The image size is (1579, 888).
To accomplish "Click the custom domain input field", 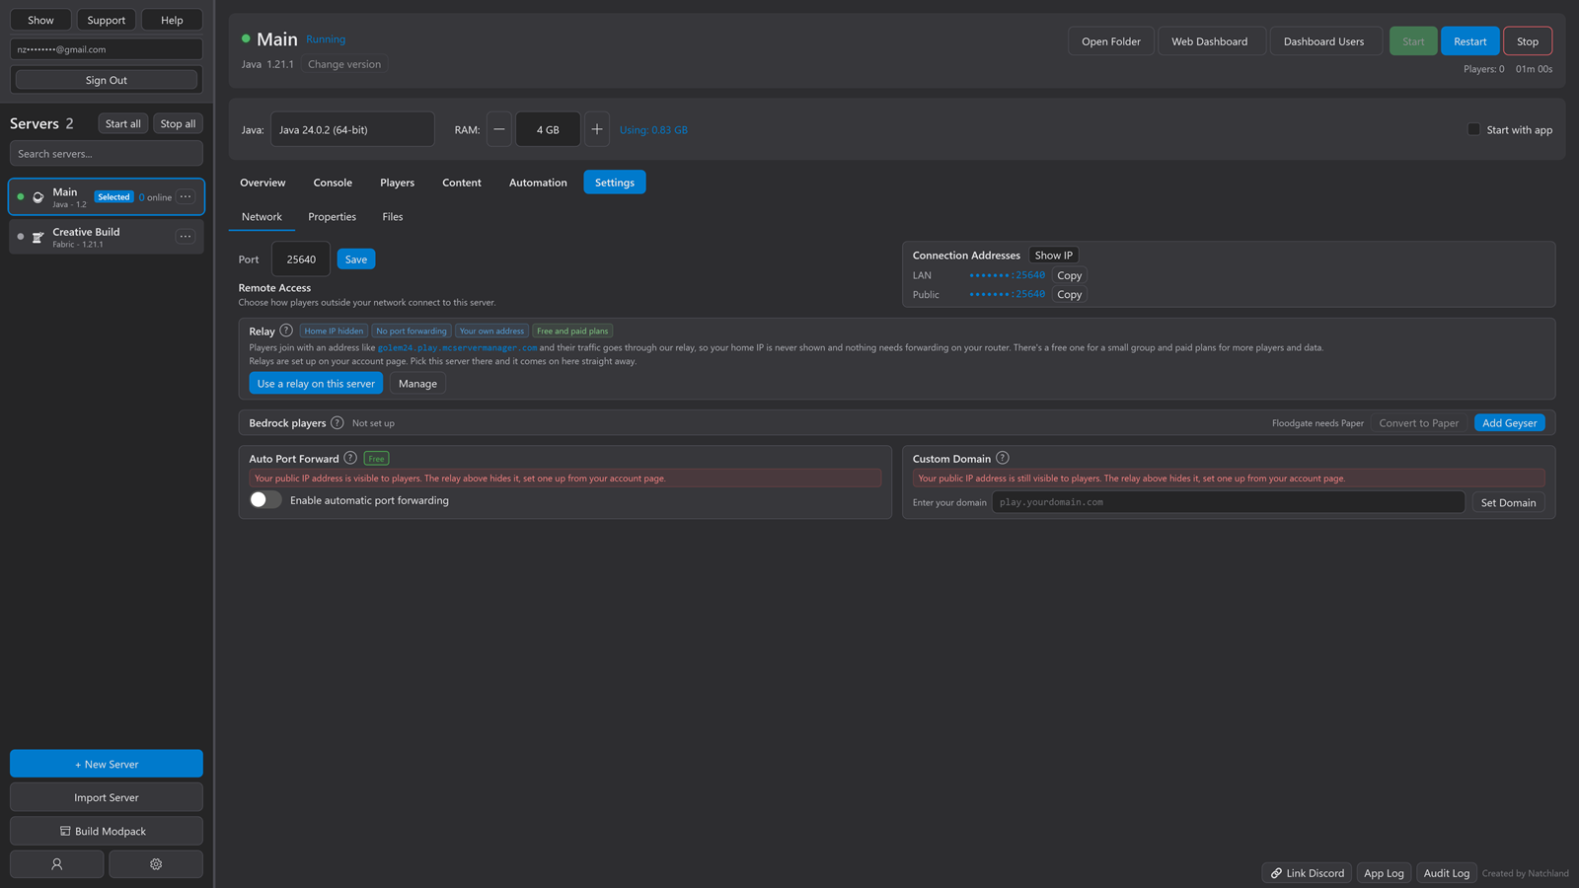I will 1228,502.
